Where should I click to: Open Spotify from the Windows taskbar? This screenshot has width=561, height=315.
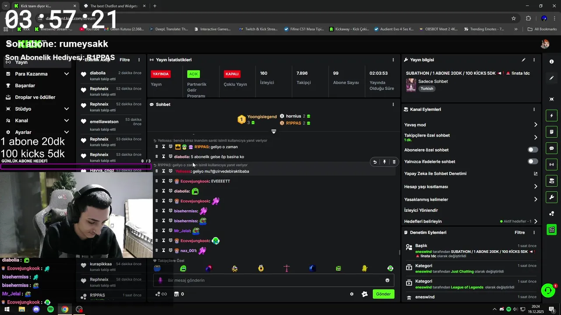pos(50,309)
